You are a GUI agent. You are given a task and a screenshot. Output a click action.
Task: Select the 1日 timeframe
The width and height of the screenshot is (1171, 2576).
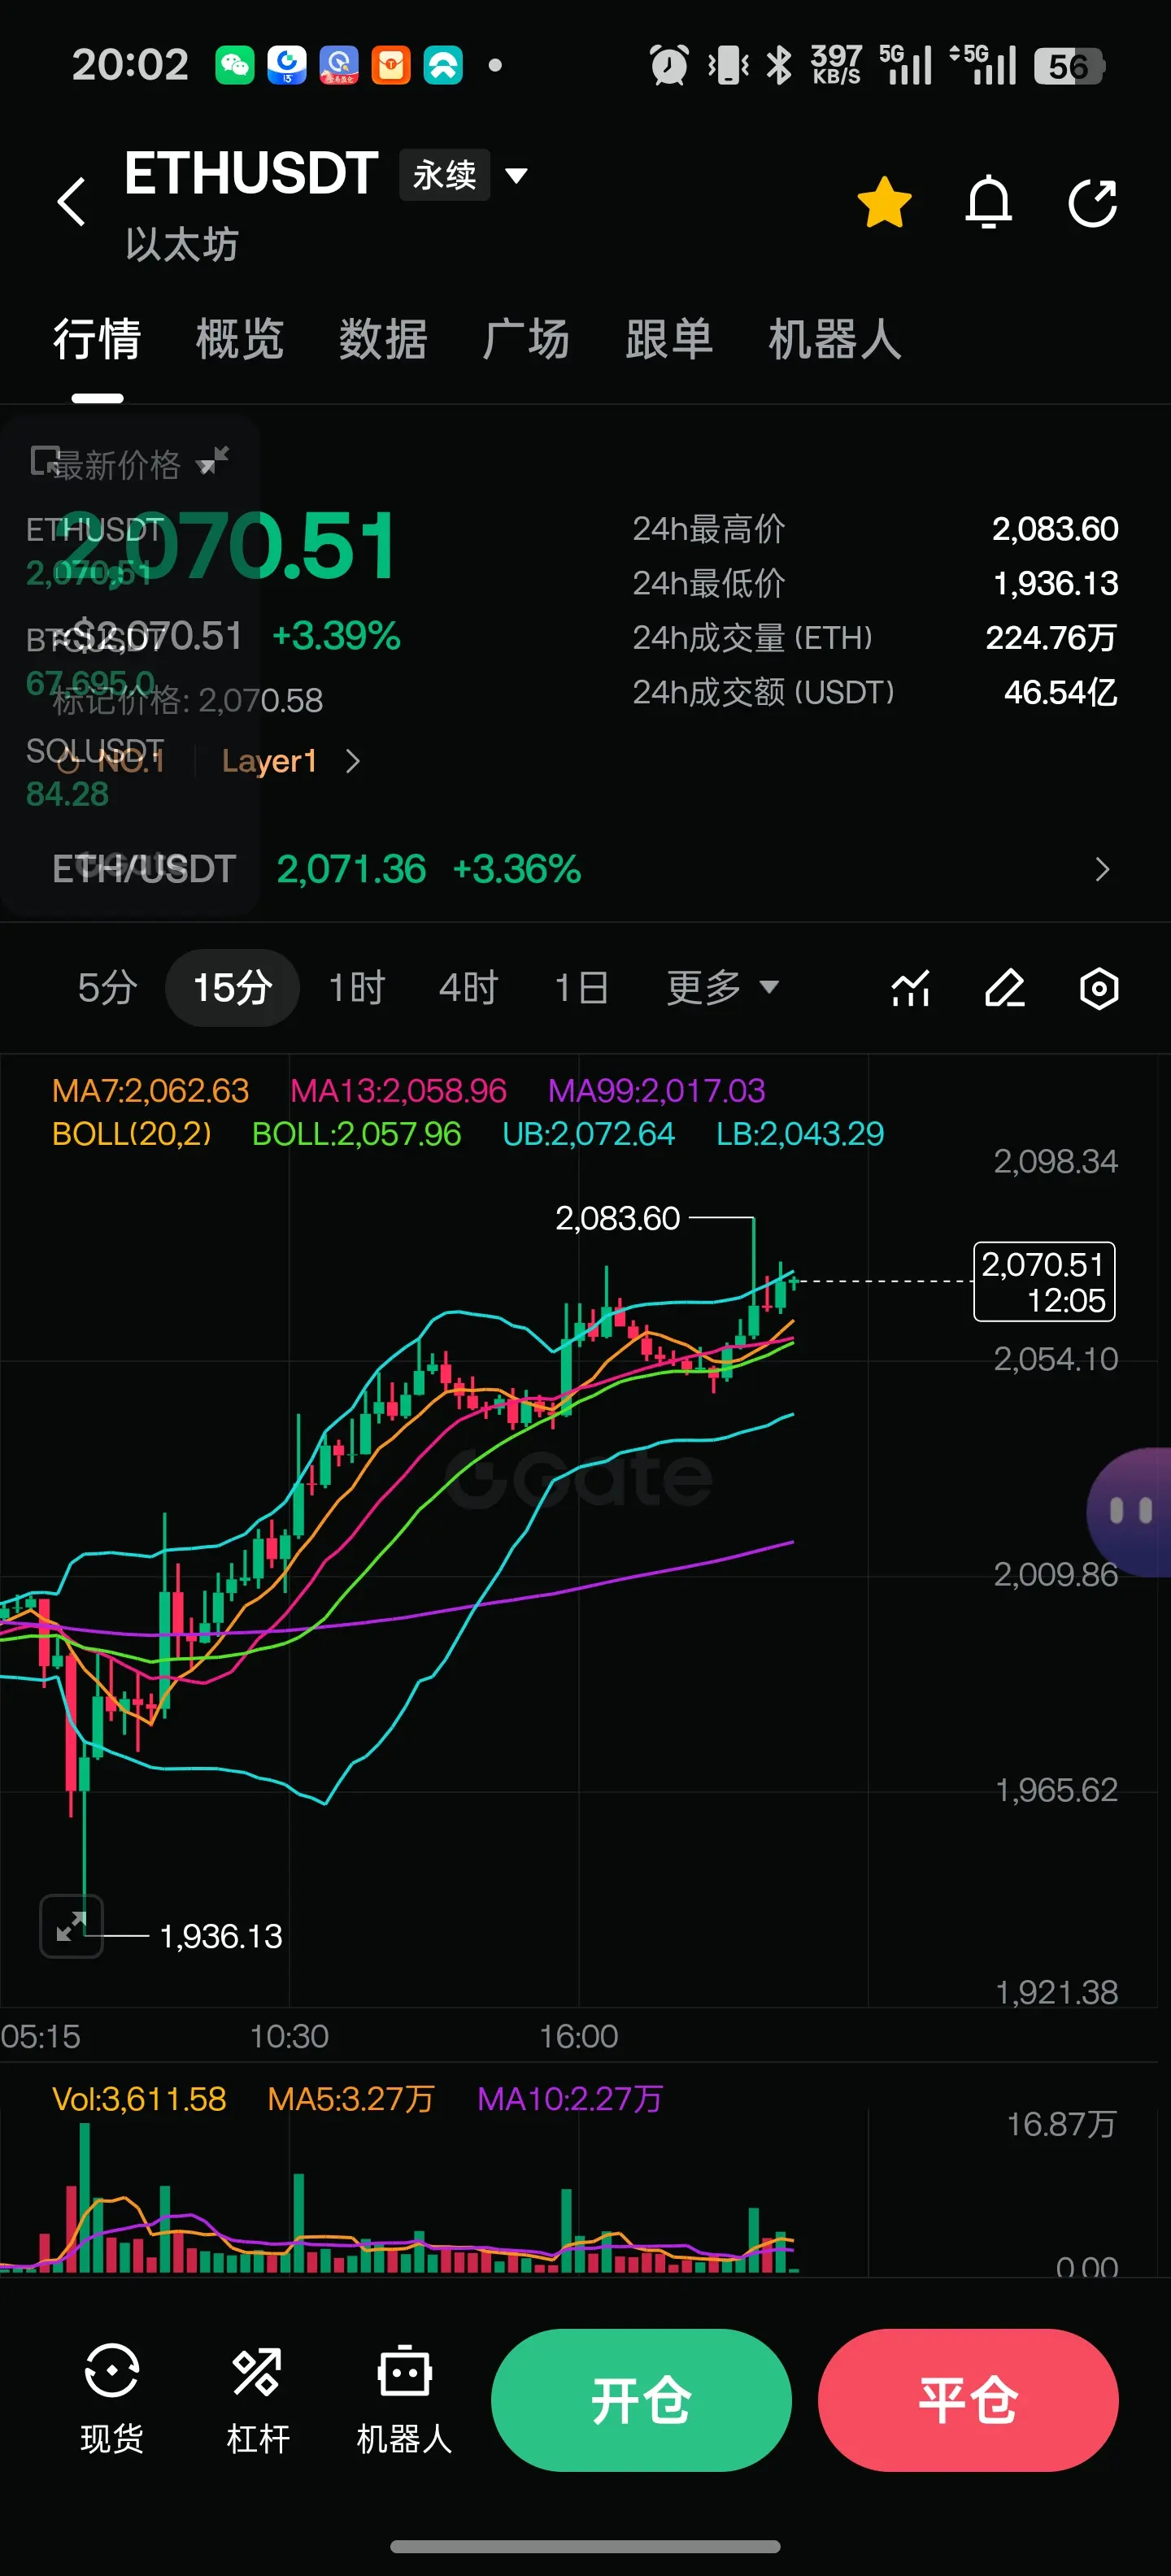[x=582, y=988]
